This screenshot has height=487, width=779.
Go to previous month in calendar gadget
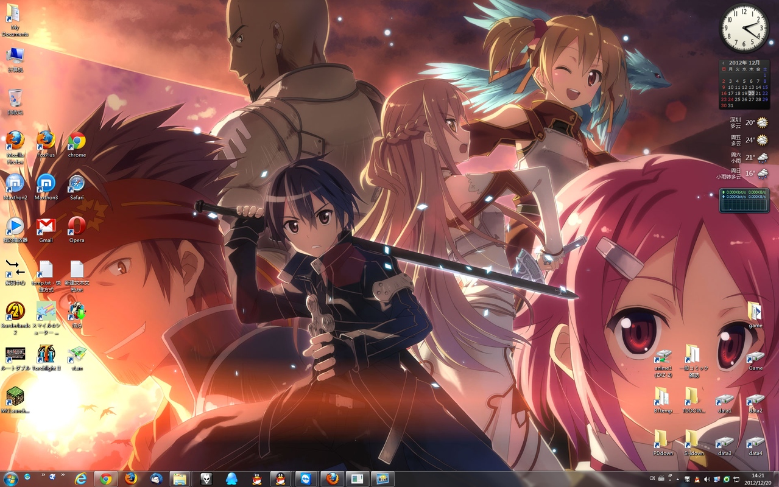click(723, 63)
